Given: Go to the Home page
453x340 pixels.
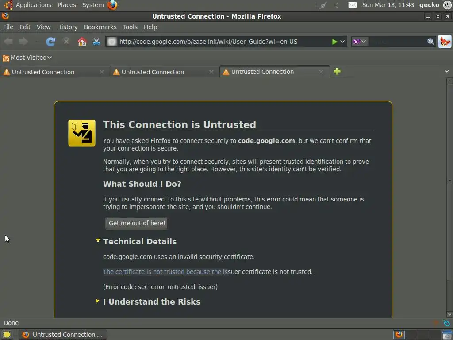Looking at the screenshot, I should (82, 42).
